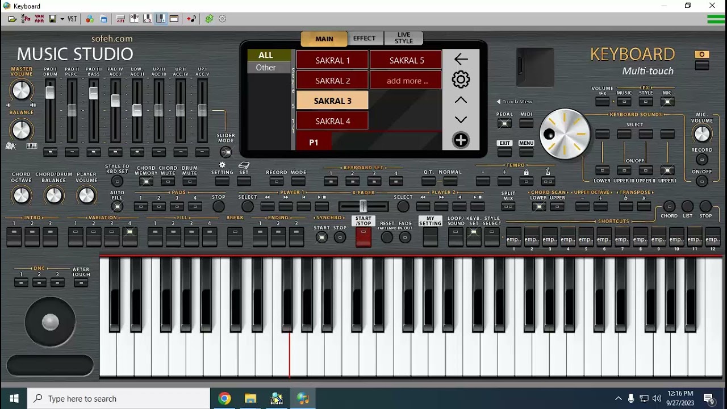Switch to the EFFECT tab

(x=364, y=38)
